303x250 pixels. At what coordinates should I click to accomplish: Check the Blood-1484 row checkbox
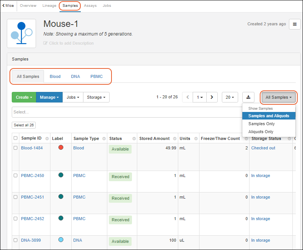pyautogui.click(x=16, y=148)
